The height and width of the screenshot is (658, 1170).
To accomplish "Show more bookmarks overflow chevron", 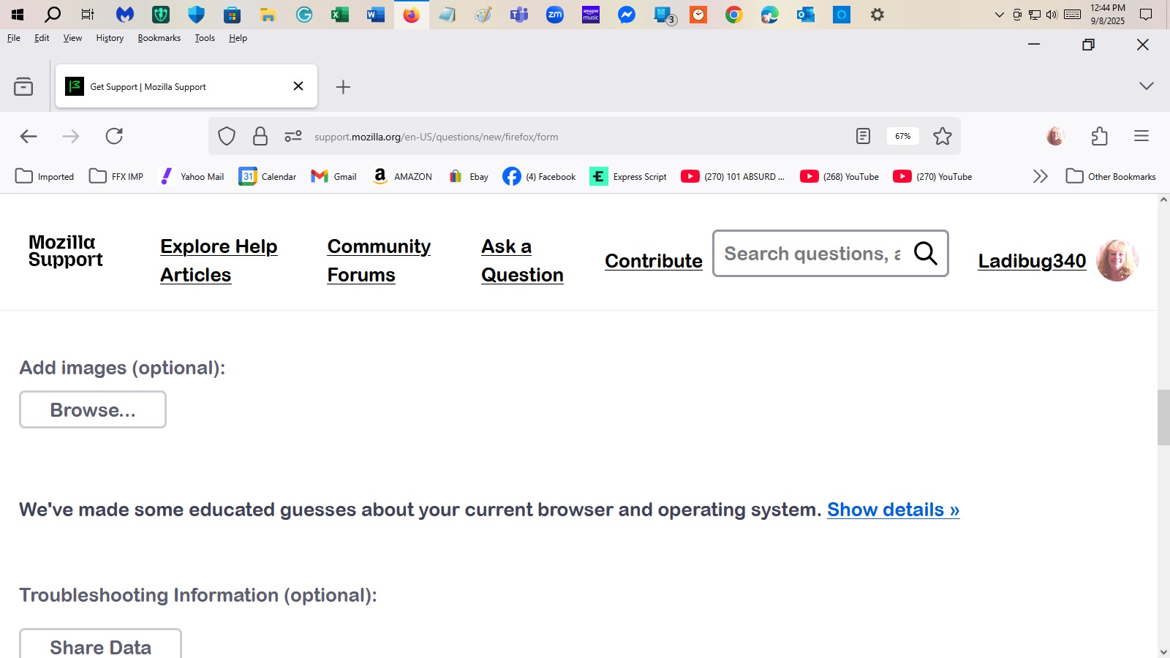I will click(1040, 176).
